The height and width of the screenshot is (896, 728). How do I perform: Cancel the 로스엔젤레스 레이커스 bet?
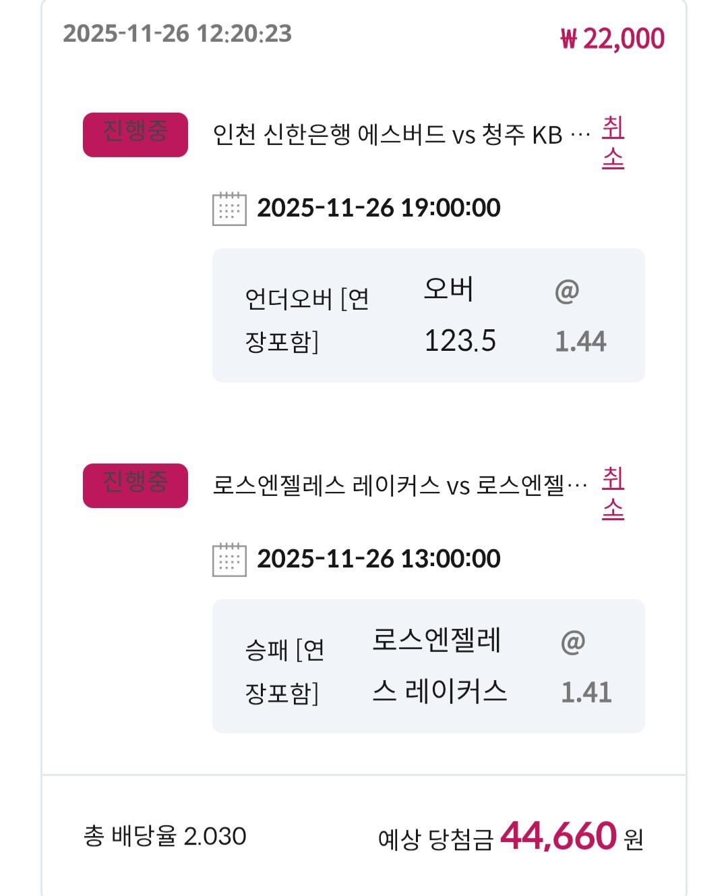tap(613, 493)
